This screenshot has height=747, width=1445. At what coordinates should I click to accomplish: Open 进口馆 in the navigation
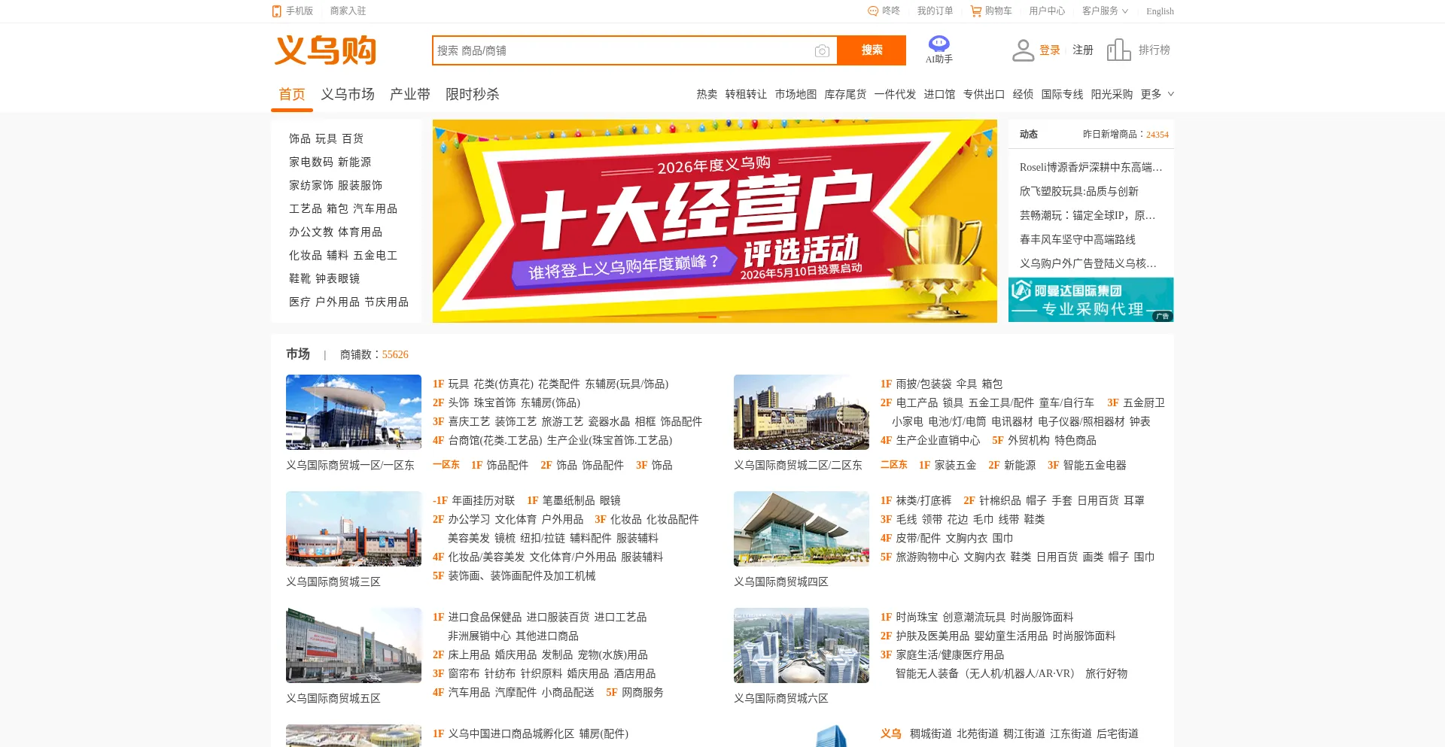(939, 94)
